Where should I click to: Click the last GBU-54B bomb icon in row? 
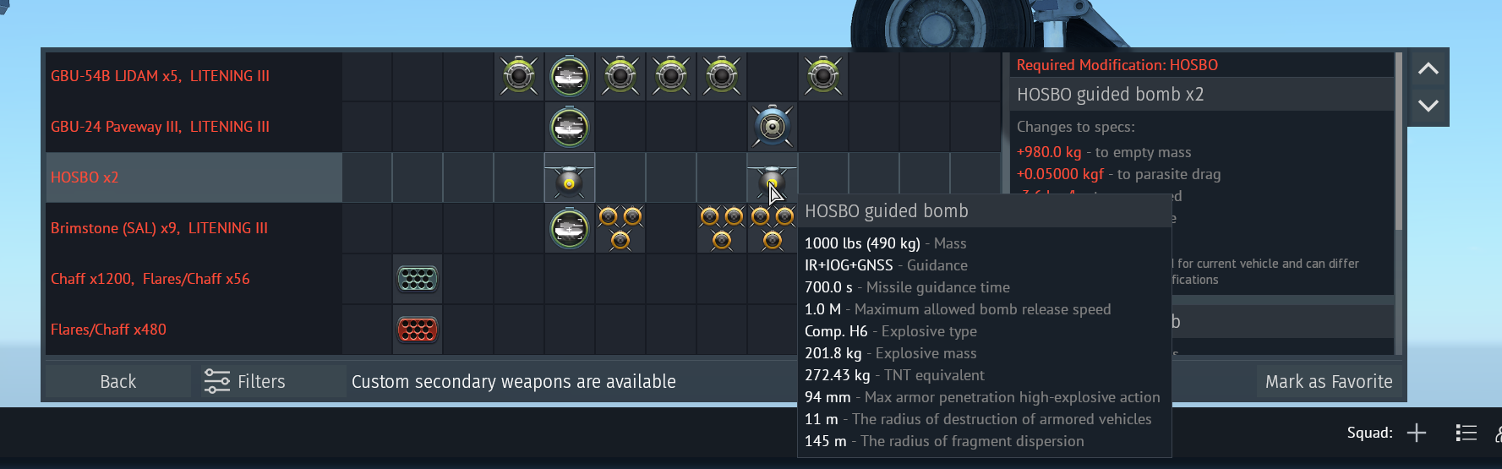coord(823,76)
